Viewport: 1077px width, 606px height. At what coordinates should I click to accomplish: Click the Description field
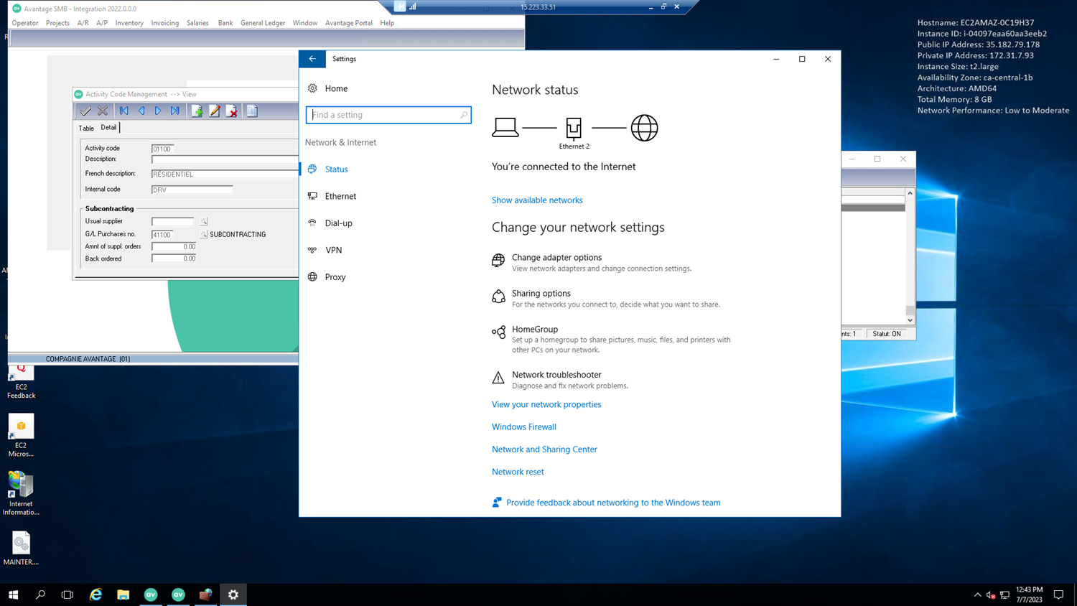225,159
